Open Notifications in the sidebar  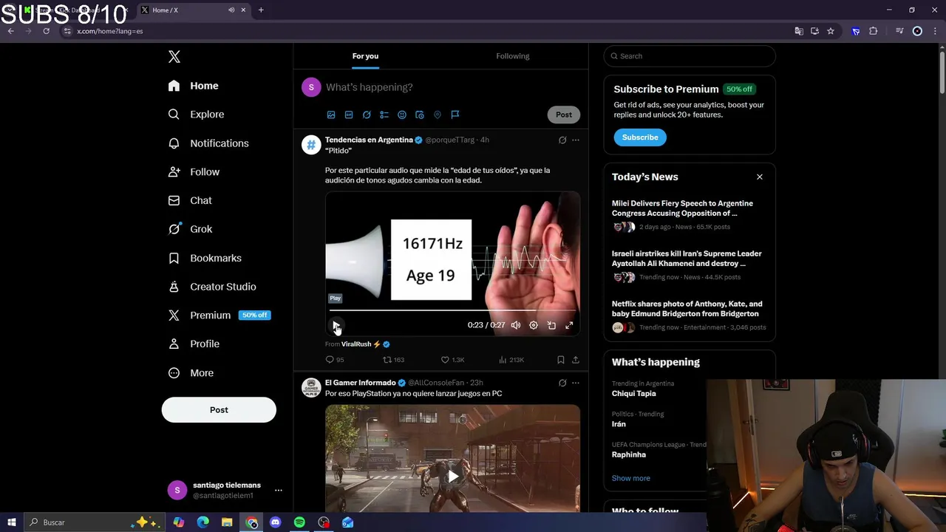pos(208,143)
